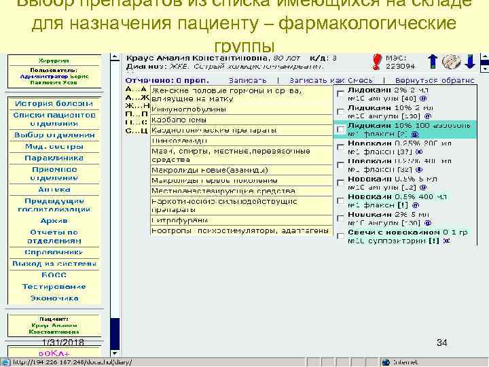Screen dimensions: 489x367
Task: Select the Нитрофураны group
Action: pos(241,220)
